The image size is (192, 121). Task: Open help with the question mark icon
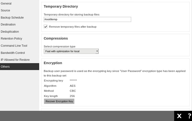(x=189, y=116)
